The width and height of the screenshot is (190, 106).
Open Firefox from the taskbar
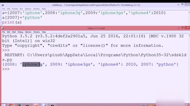[x=19, y=105]
